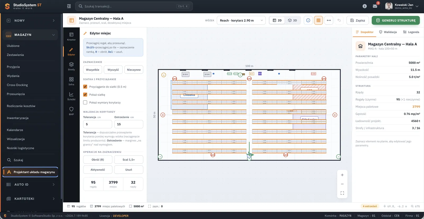Click the Scal 1,5× button
Image resolution: width=424 pixels, height=219 pixels.
(129, 160)
